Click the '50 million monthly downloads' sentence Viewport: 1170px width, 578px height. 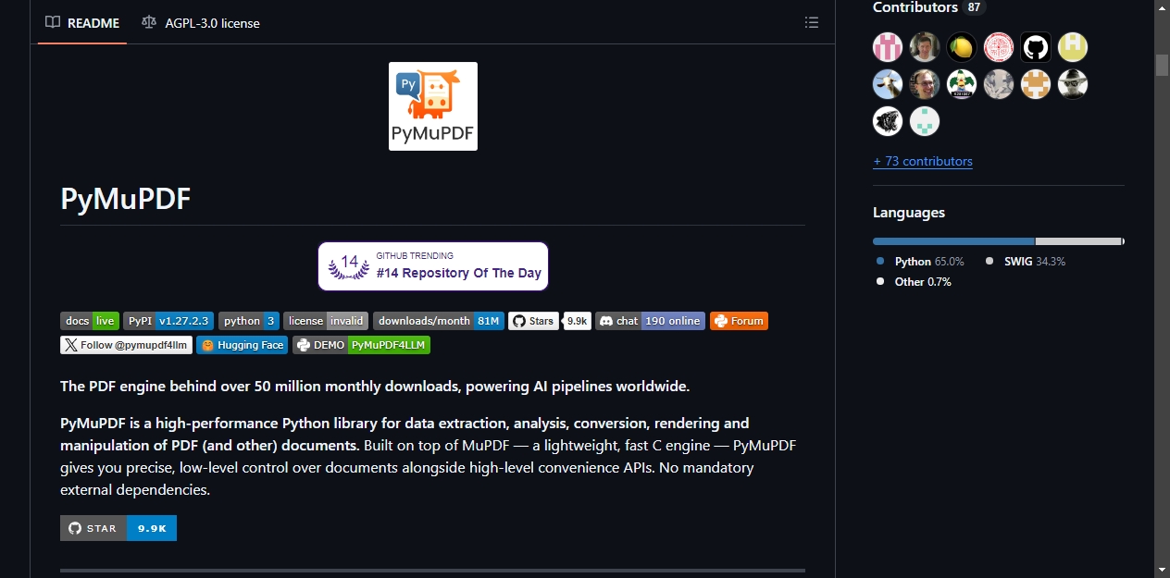pos(375,387)
